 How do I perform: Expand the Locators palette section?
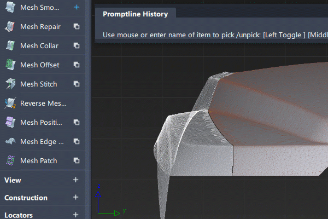76,215
